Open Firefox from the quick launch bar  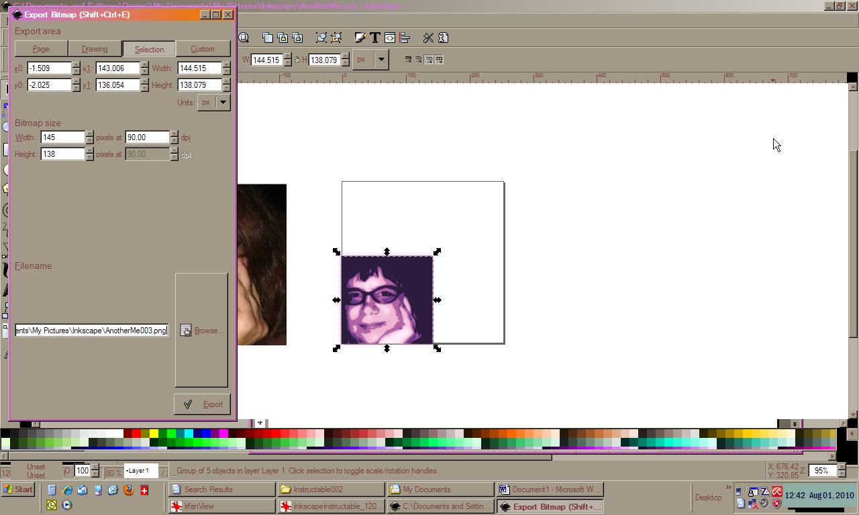[128, 490]
